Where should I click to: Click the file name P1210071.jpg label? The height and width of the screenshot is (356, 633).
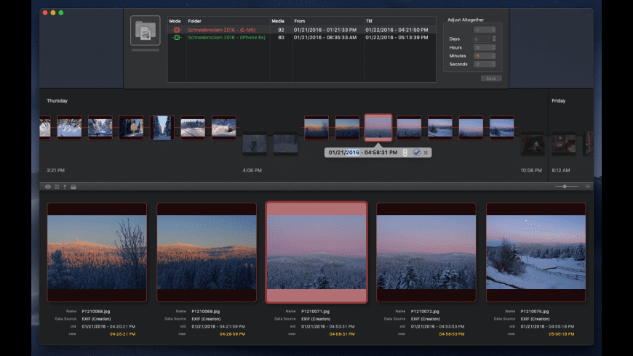click(315, 311)
